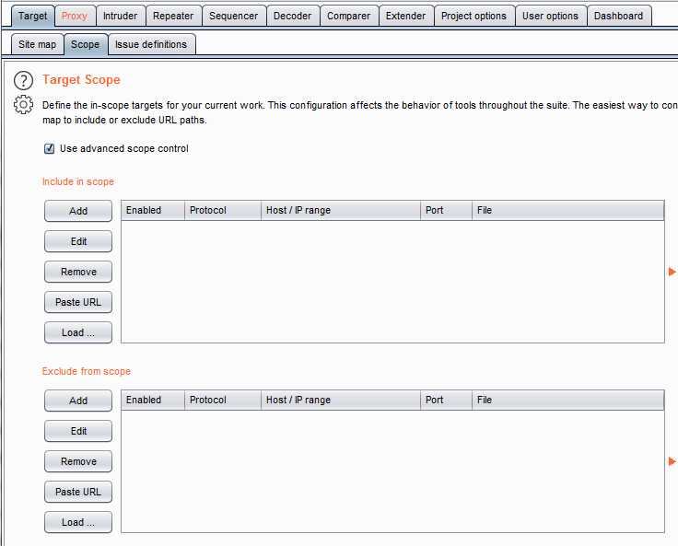Screen dimensions: 678x546
Task: Switch to the Proxy tab
Action: click(75, 16)
